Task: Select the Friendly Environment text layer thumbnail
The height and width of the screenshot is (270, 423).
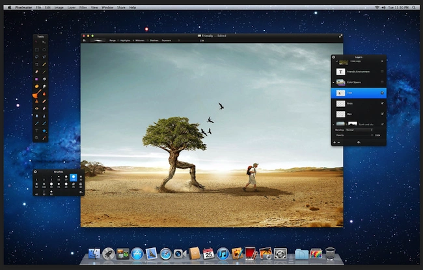Action: (340, 71)
